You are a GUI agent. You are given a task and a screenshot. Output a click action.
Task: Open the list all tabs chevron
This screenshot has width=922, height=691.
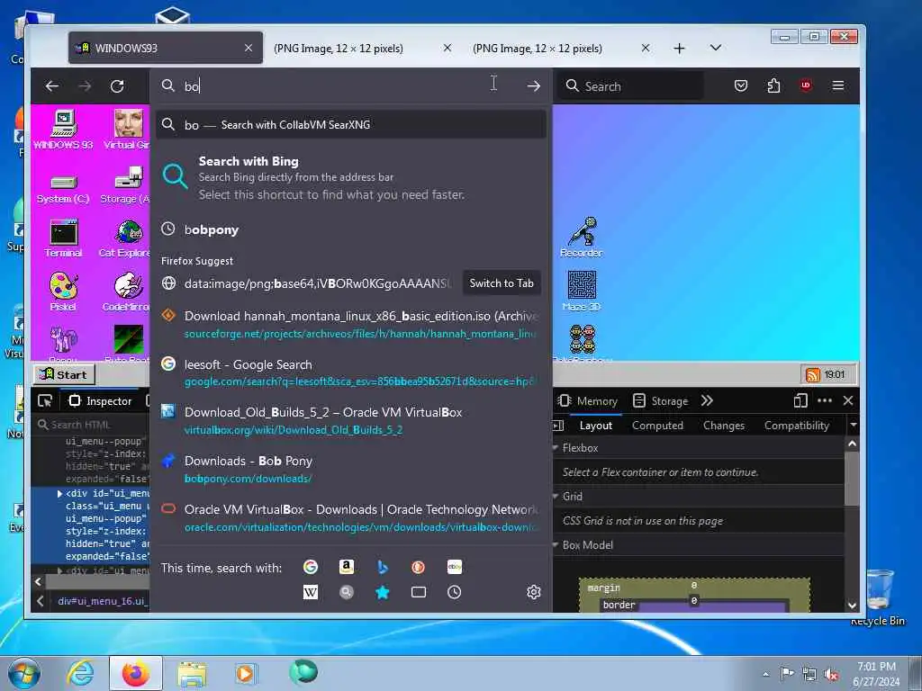(x=716, y=48)
